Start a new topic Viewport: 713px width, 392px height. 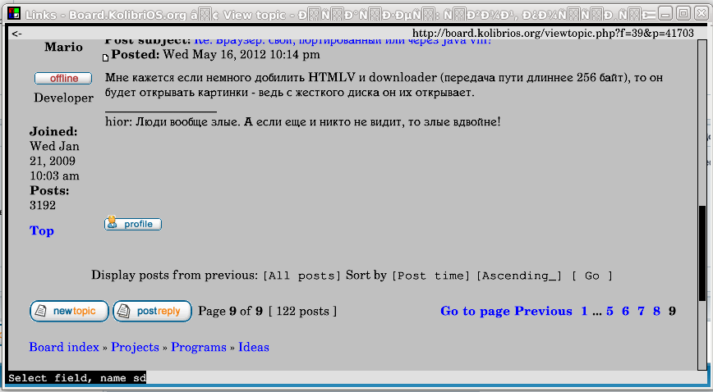[x=69, y=311]
